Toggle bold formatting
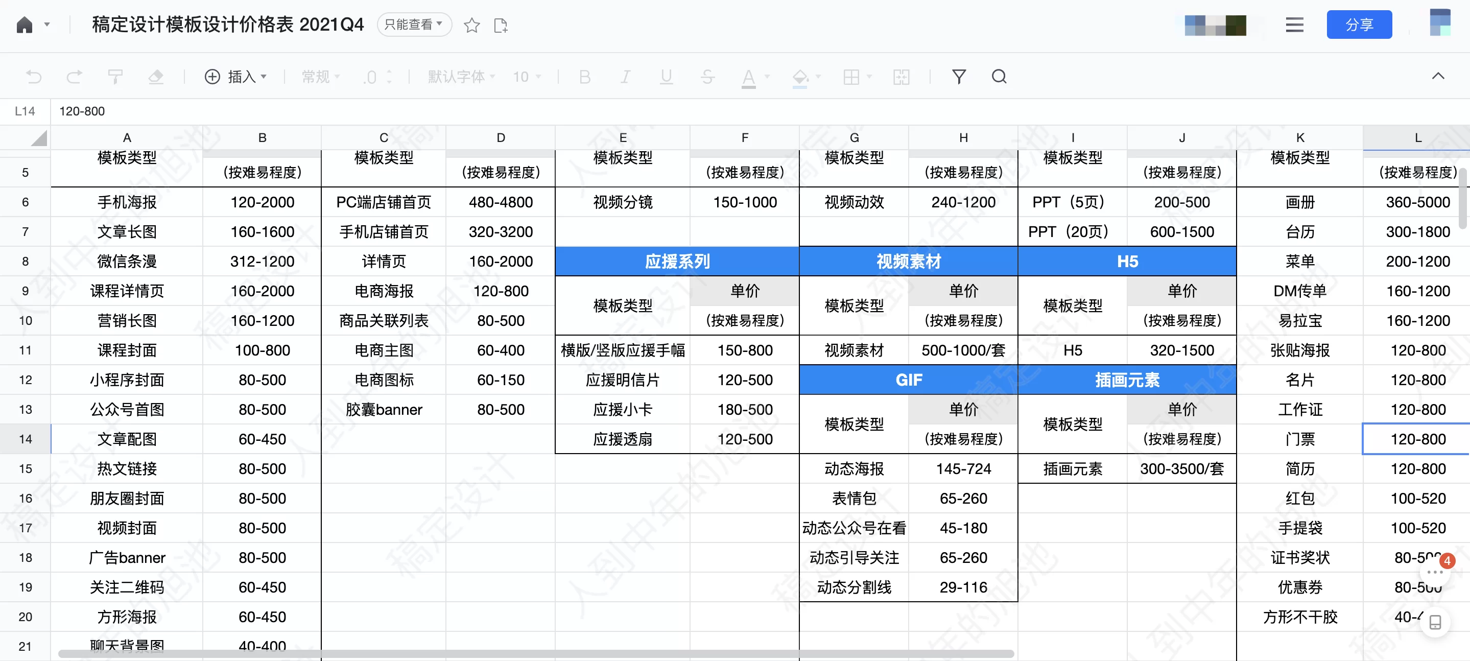This screenshot has width=1470, height=661. pos(584,77)
